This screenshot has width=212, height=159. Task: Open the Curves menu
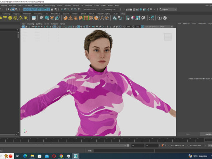coord(60,5)
